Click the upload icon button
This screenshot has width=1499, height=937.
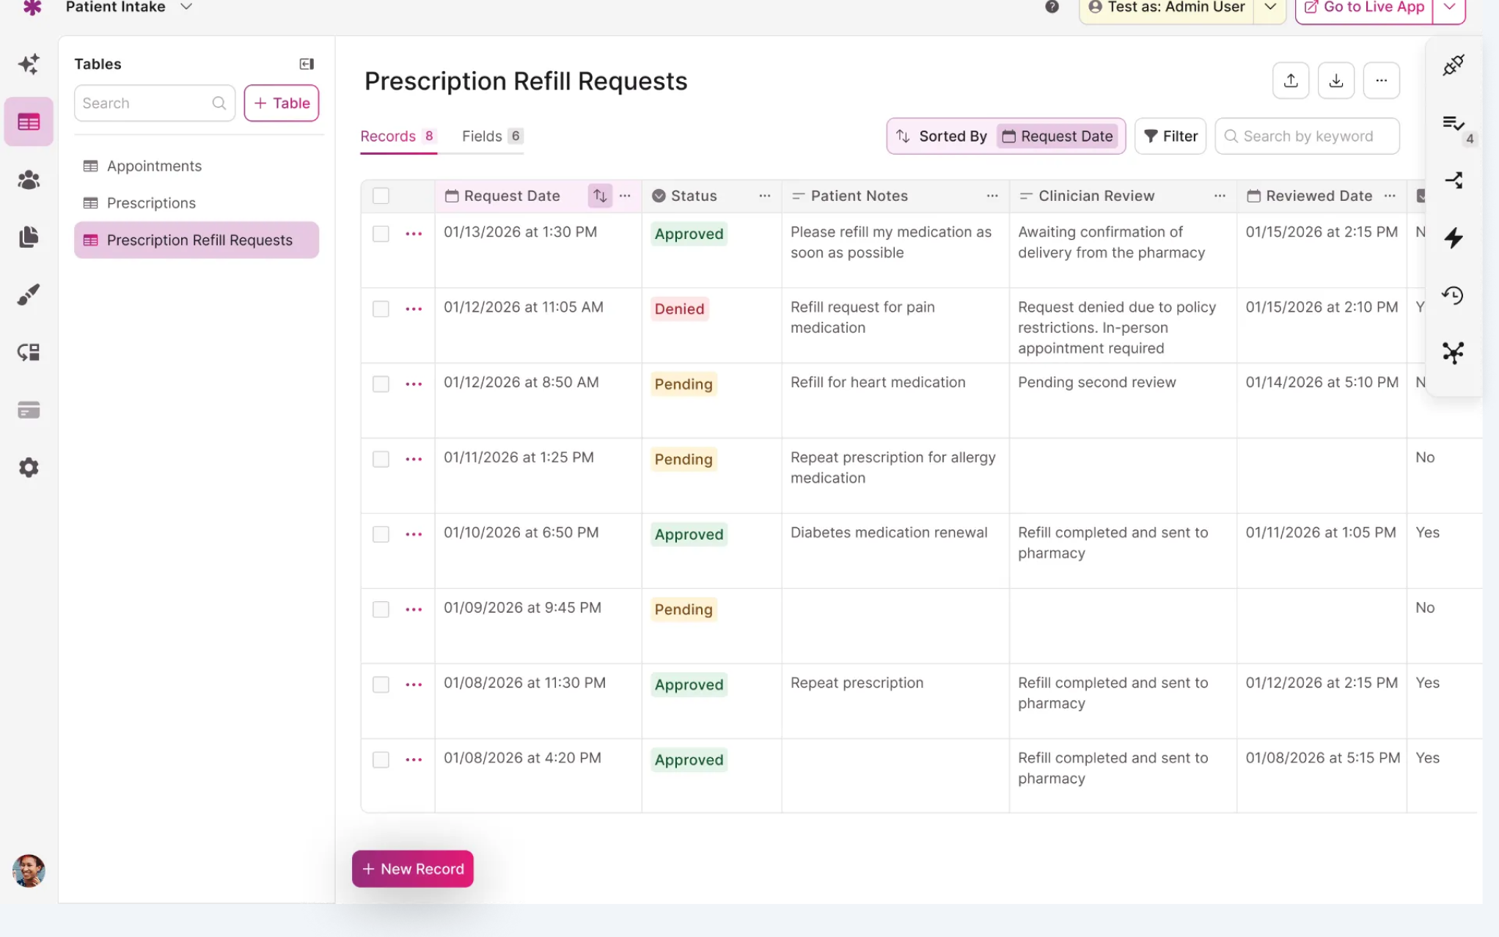[1291, 81]
